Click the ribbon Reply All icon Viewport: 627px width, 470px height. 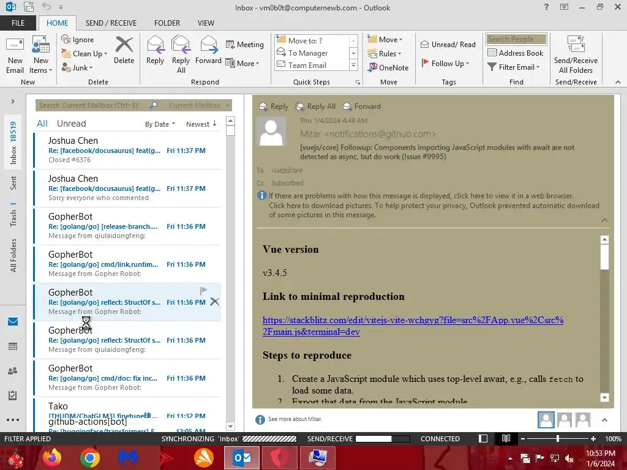coord(181,55)
